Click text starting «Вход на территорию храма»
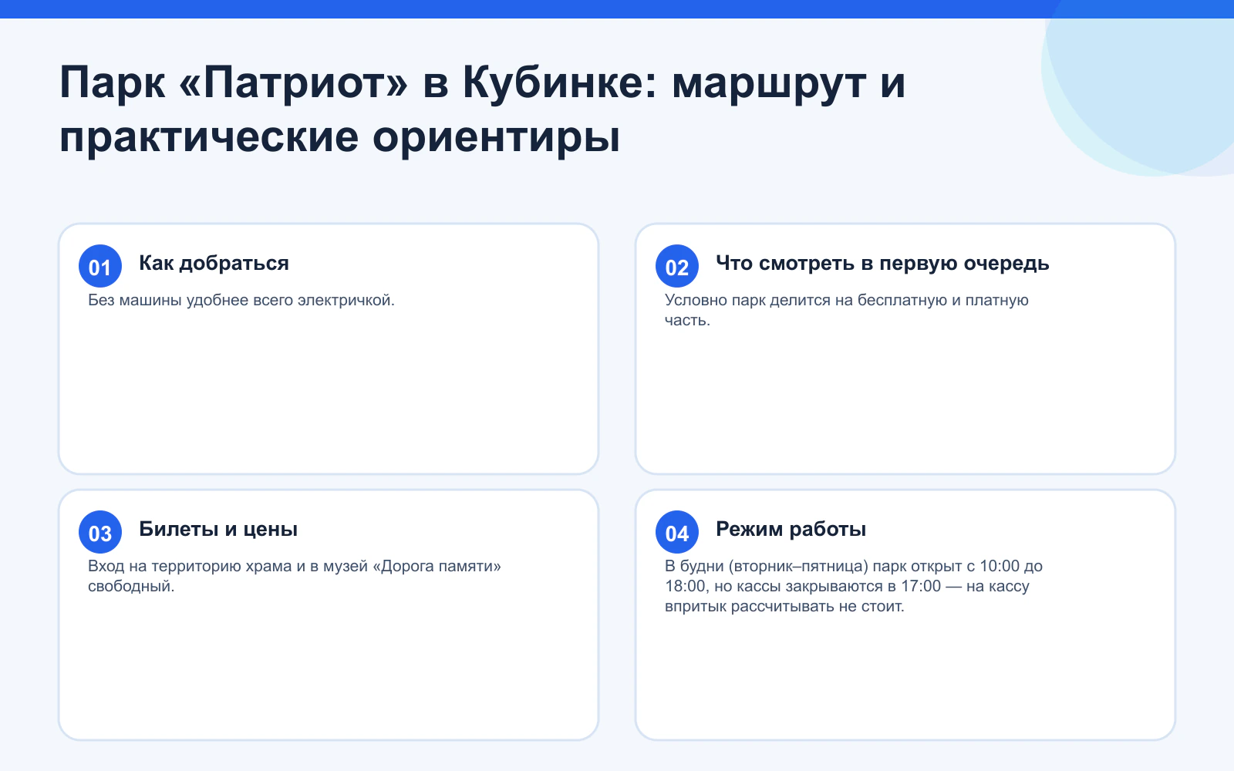The image size is (1234, 771). click(295, 576)
